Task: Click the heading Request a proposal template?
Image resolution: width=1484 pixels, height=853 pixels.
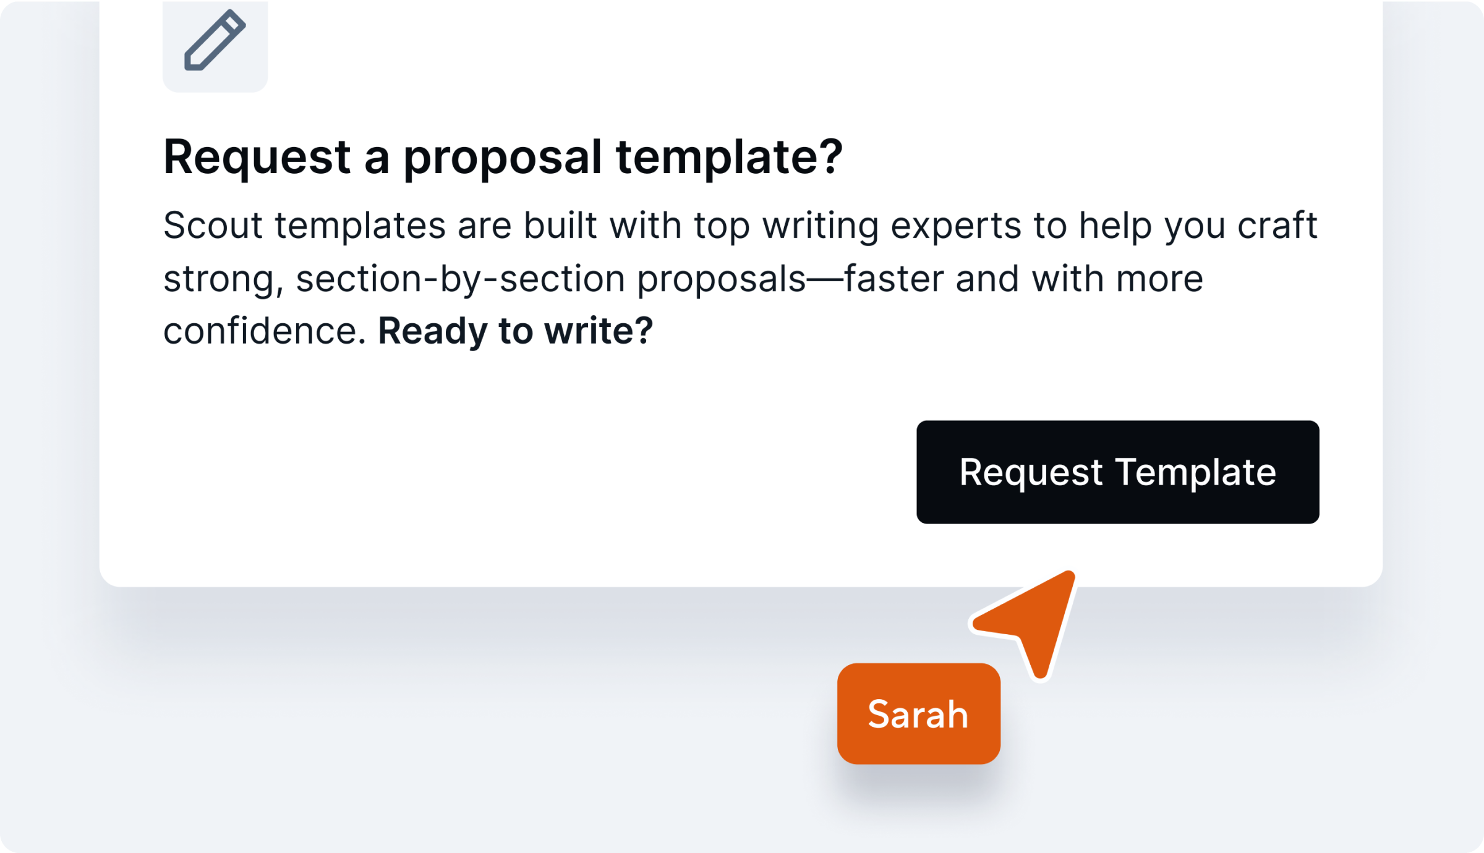Action: [505, 158]
